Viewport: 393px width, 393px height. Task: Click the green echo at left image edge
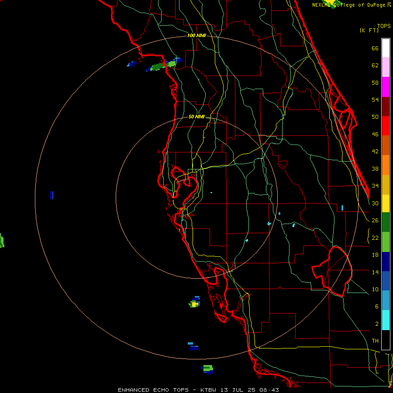click(x=2, y=240)
